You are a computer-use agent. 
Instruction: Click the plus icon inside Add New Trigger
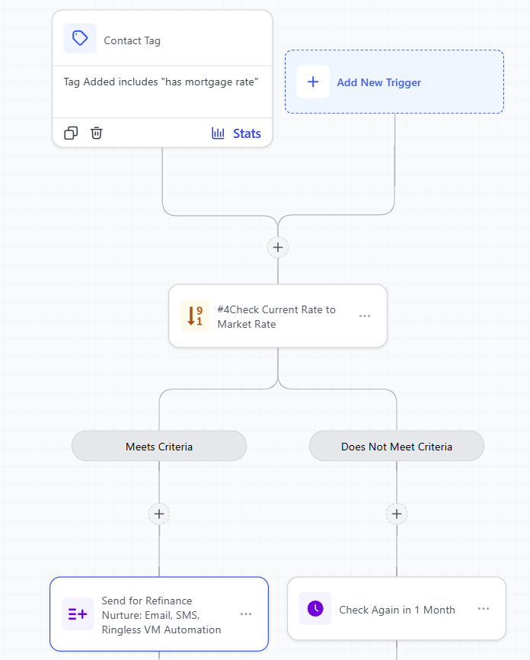(313, 82)
